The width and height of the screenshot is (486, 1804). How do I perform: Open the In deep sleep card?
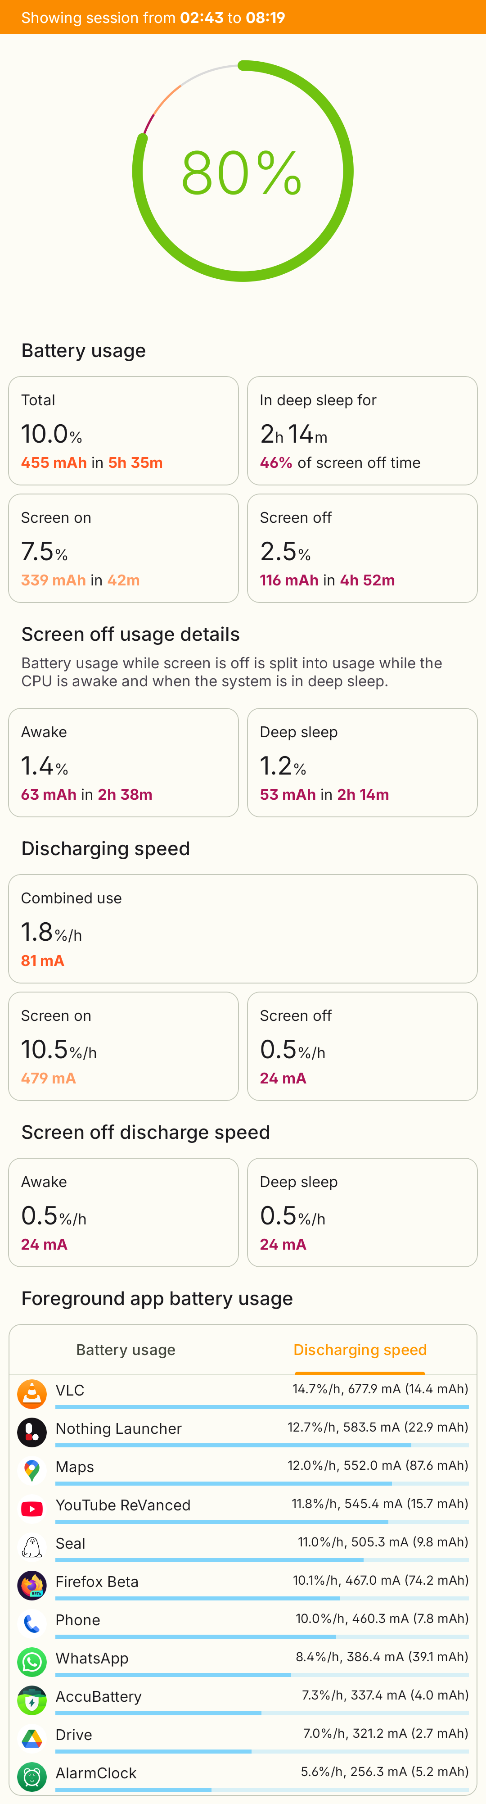tap(362, 431)
